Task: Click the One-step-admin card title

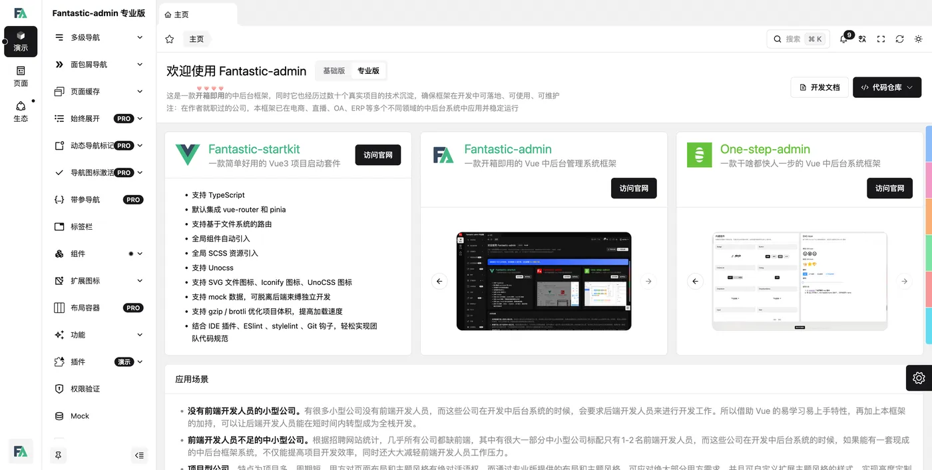Action: click(765, 149)
